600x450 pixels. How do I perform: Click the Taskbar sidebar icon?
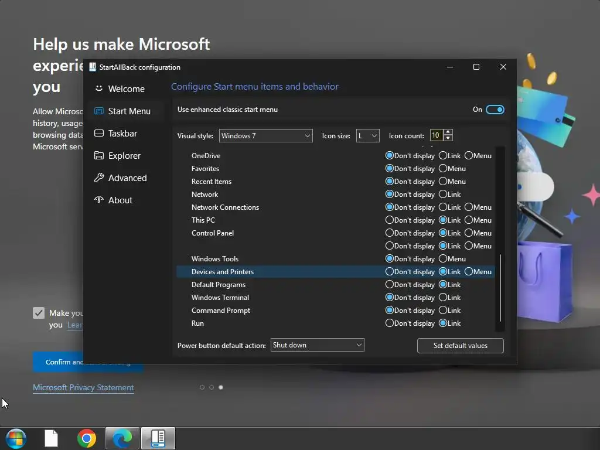coord(98,133)
